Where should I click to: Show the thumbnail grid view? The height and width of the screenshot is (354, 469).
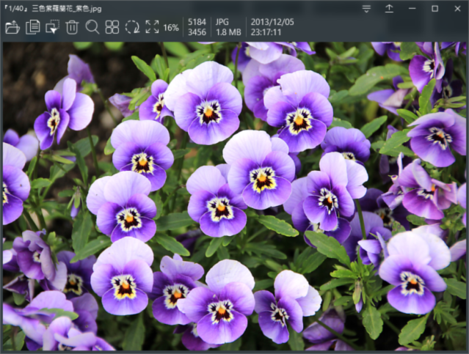112,27
